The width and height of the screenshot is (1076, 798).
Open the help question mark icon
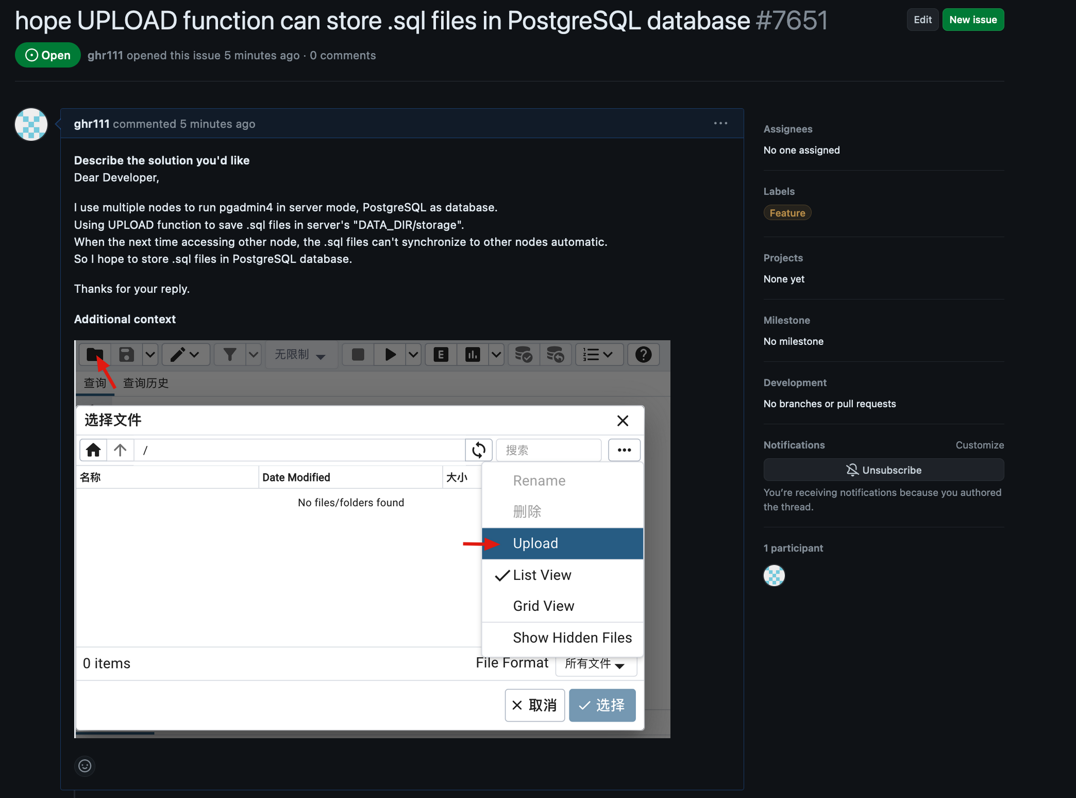coord(643,355)
